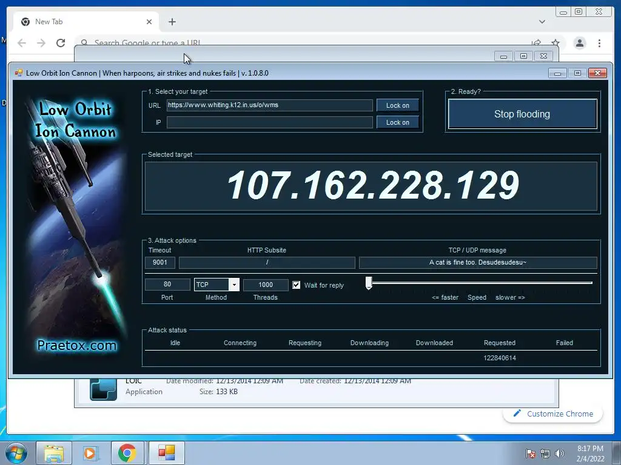The width and height of the screenshot is (621, 465).
Task: Minimize the Explorer window behind LOIC
Action: (503, 56)
